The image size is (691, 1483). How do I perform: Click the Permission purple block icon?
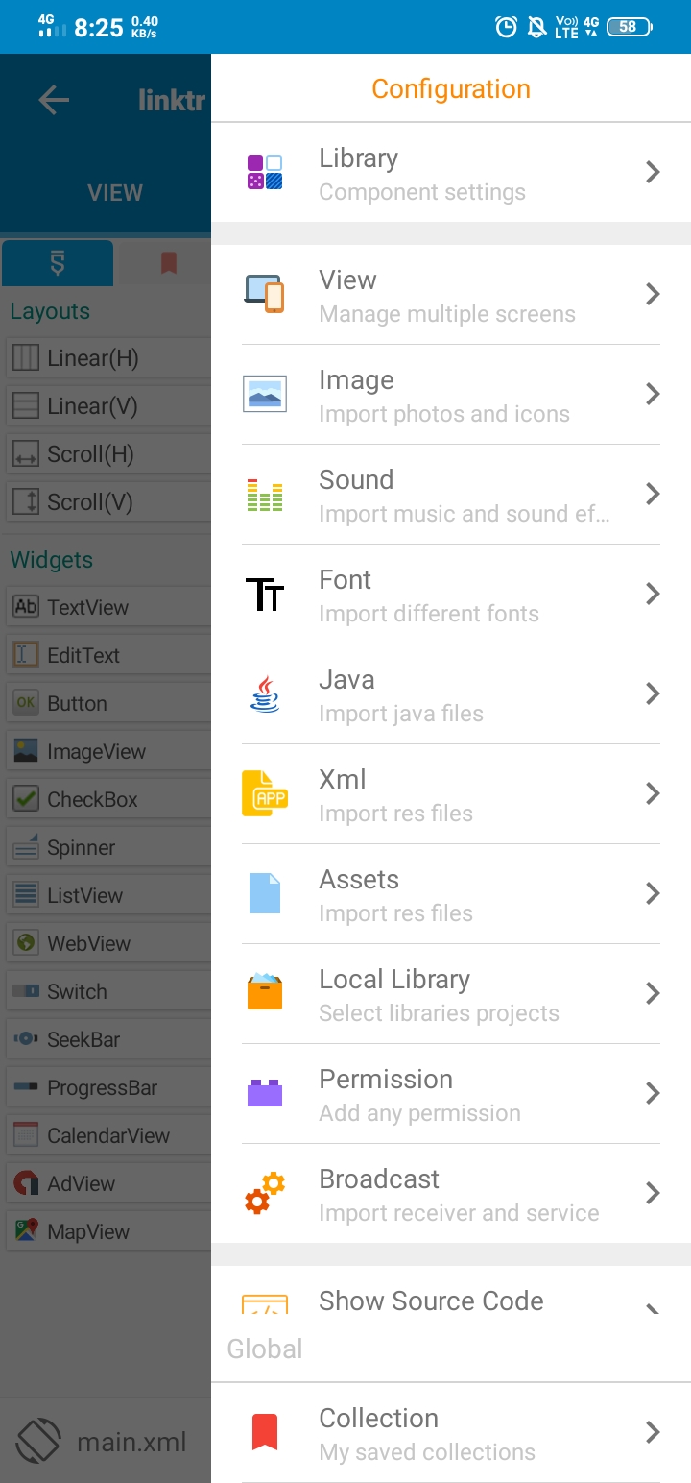pos(265,1093)
